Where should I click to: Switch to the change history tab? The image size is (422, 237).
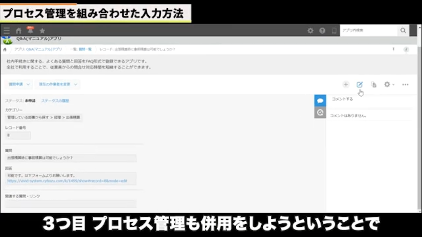point(320,112)
